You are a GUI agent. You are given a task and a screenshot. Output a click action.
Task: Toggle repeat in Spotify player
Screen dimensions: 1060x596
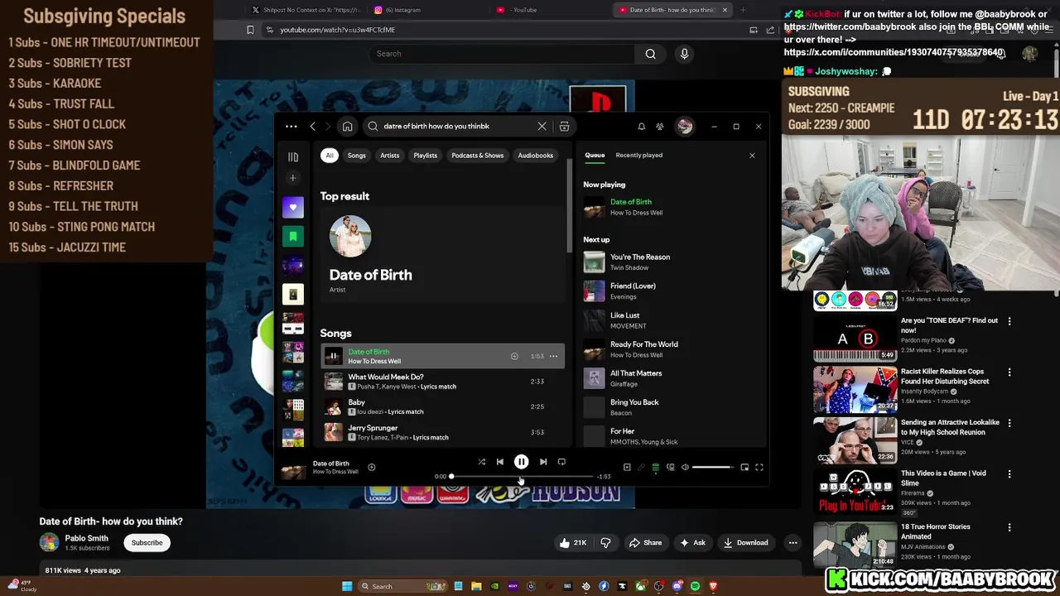pos(561,462)
